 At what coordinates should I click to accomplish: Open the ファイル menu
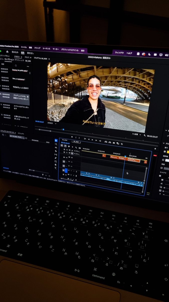(x=24, y=47)
